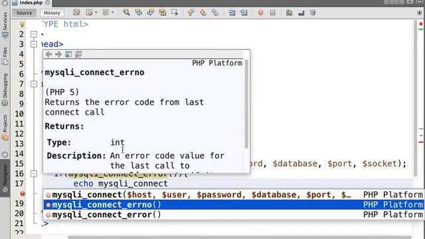Collapse code fold at line 7

(34, 84)
